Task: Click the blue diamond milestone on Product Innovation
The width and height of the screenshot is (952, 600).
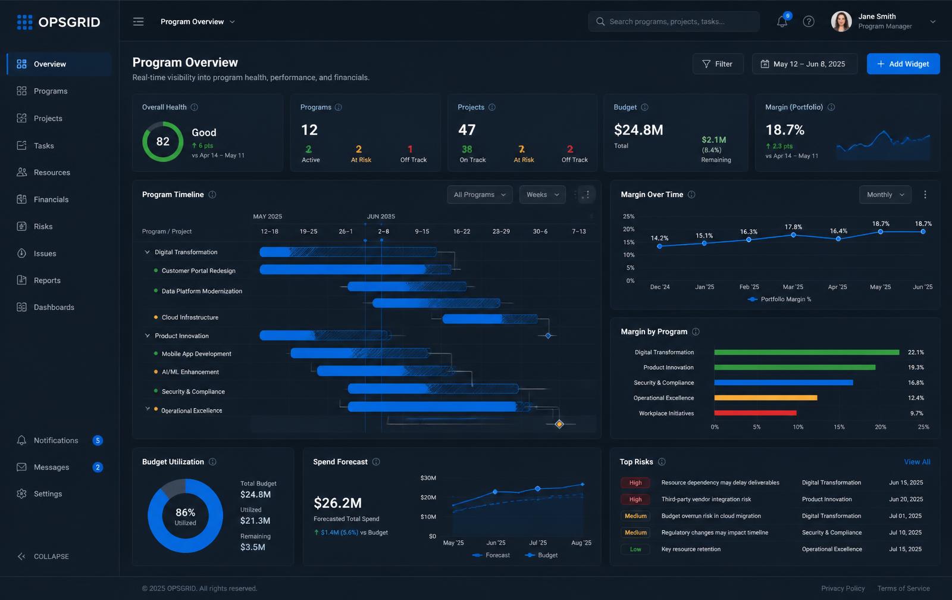Action: 548,336
